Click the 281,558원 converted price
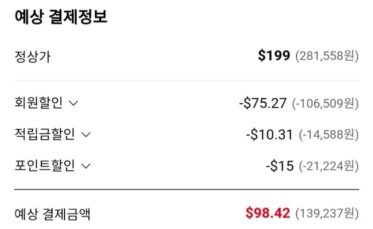 tap(327, 56)
